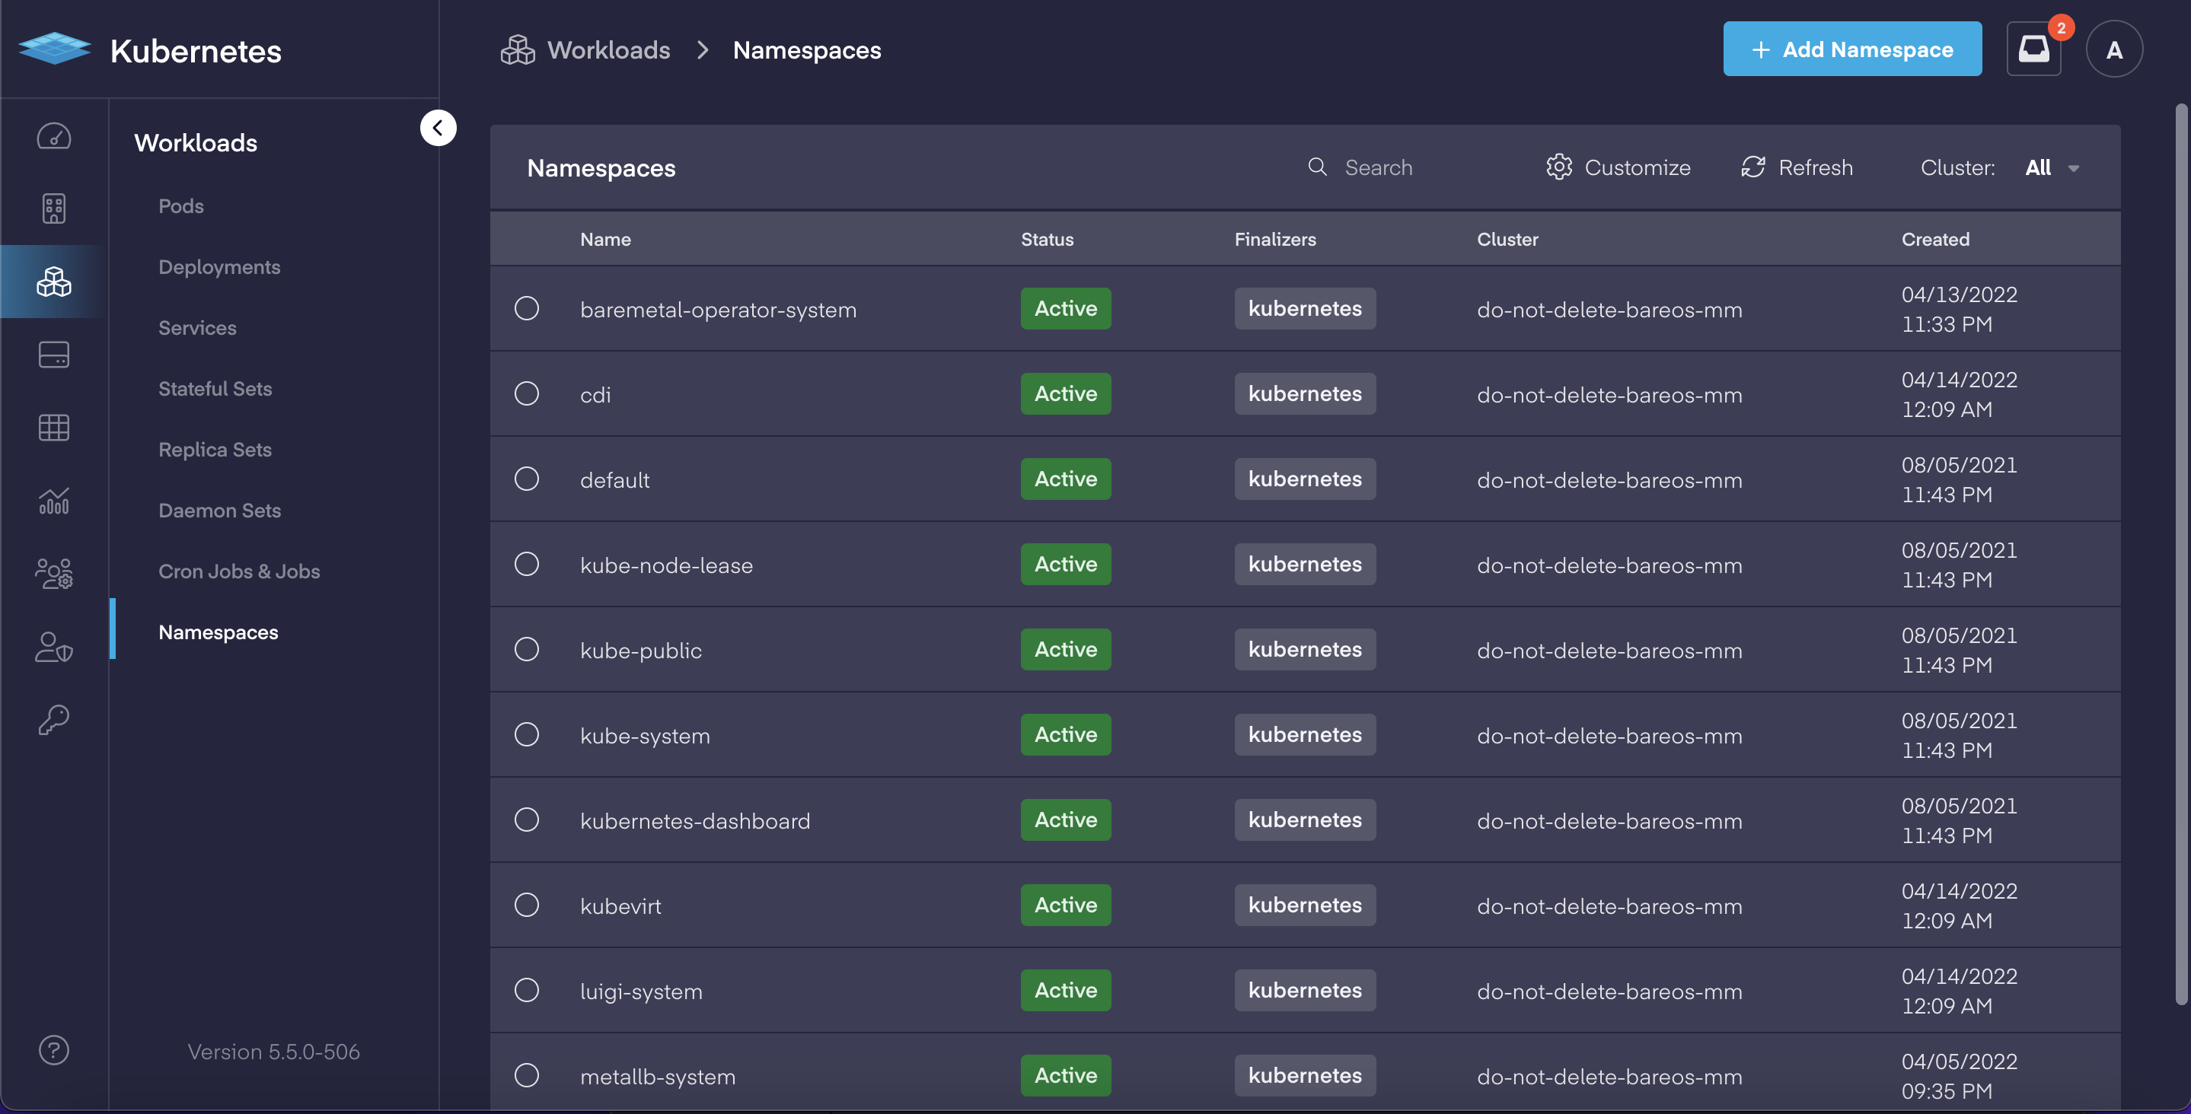This screenshot has height=1114, width=2191.
Task: Click the Customize gear icon
Action: click(x=1558, y=167)
